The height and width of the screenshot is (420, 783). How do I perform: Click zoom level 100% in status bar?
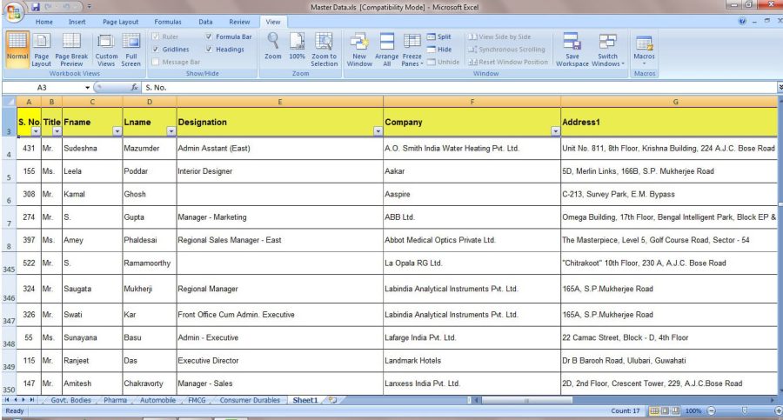[693, 410]
